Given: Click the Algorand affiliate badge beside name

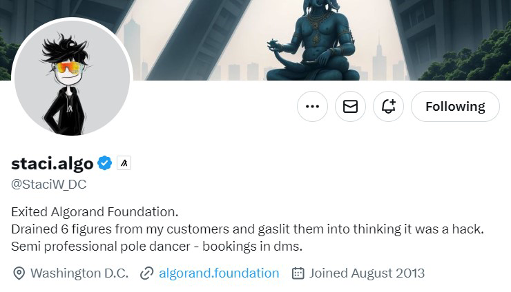Looking at the screenshot, I should pos(124,163).
